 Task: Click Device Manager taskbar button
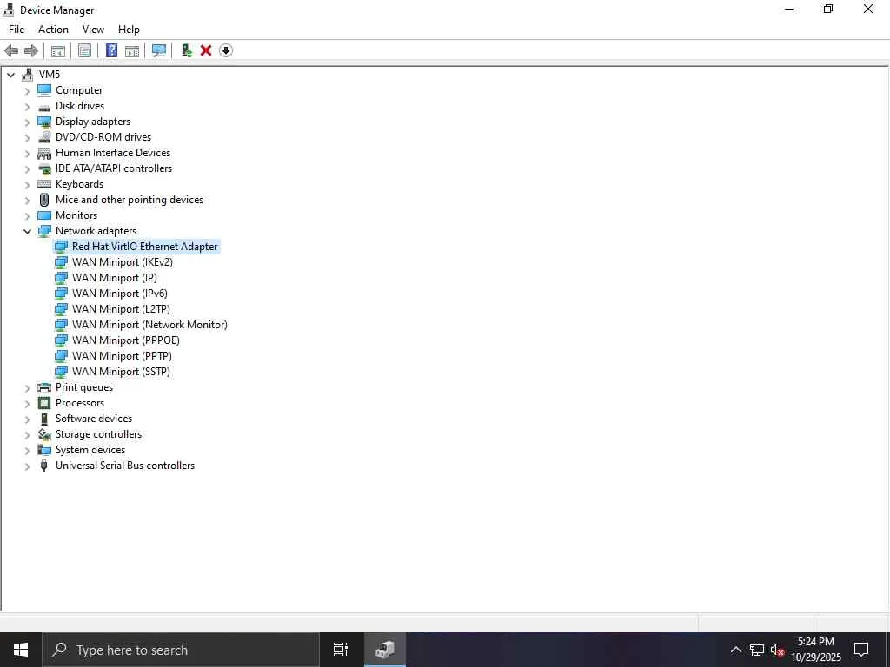385,650
